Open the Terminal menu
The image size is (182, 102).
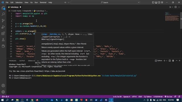[x=43, y=3]
